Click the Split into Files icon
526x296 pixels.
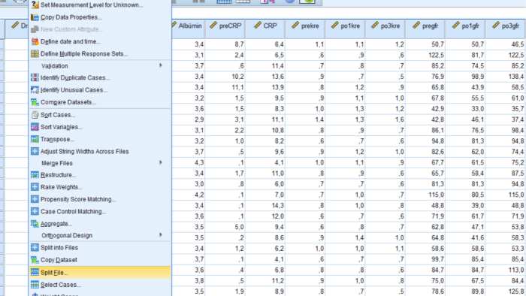(x=35, y=247)
